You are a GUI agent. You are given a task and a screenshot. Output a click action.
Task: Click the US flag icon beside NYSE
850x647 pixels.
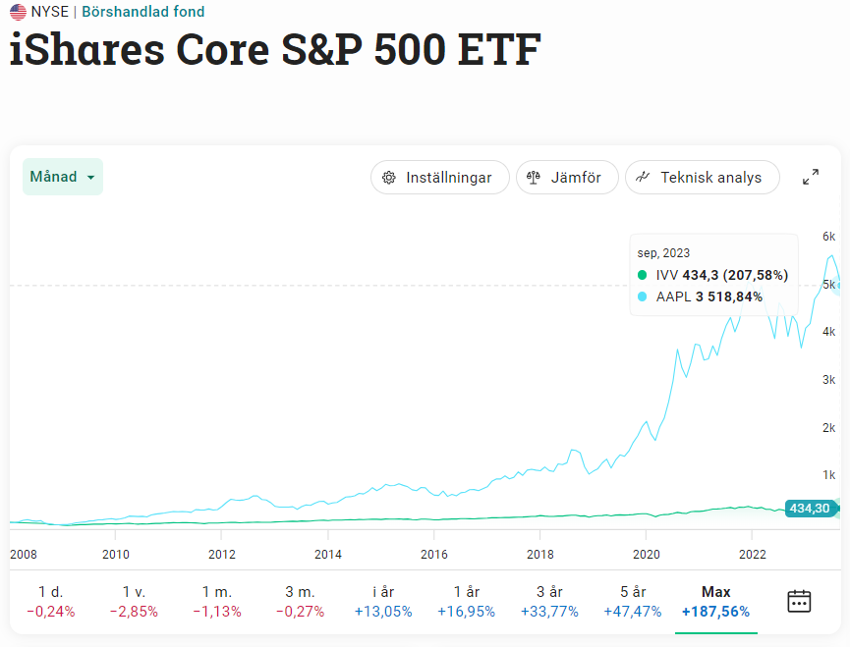click(x=18, y=12)
